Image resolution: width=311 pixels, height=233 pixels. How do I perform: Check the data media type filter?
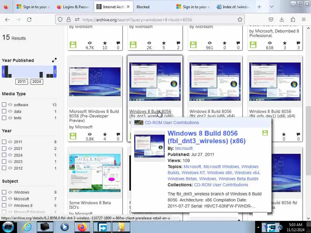pyautogui.click(x=4, y=111)
